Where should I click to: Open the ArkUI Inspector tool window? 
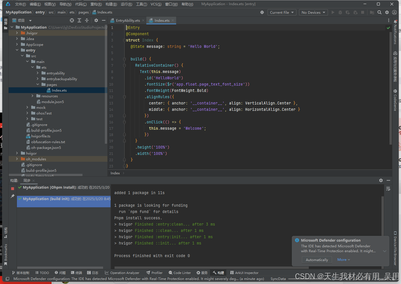click(244, 273)
